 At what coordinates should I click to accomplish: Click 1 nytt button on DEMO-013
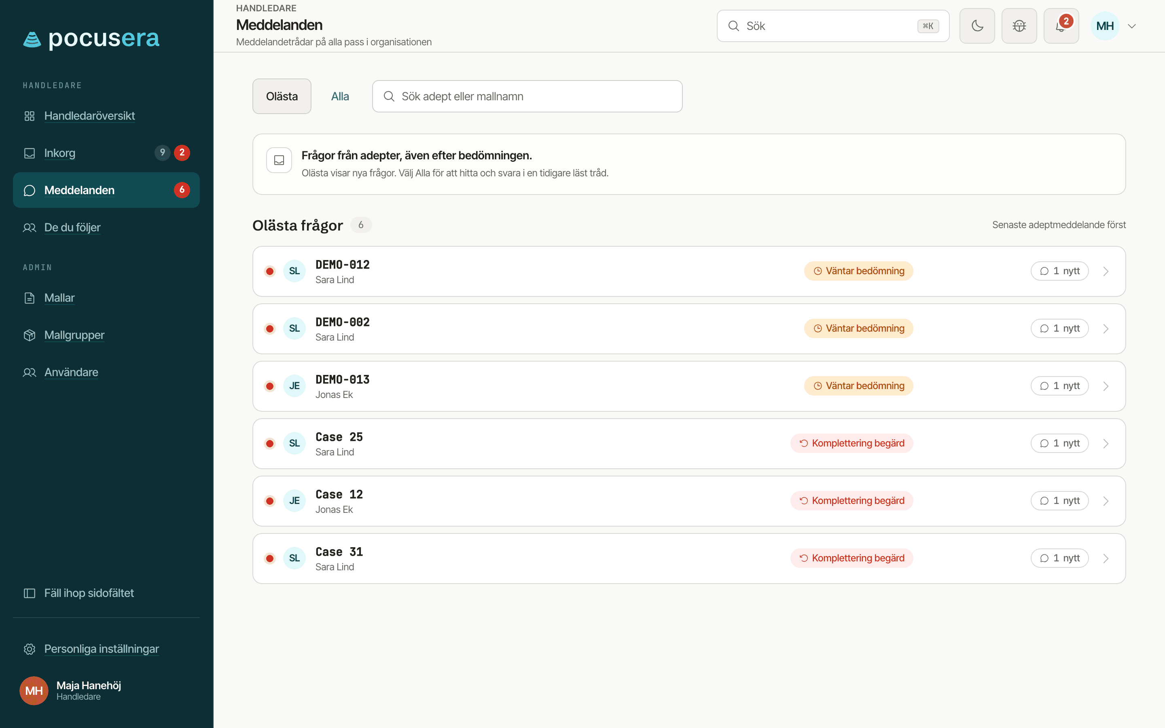coord(1059,386)
